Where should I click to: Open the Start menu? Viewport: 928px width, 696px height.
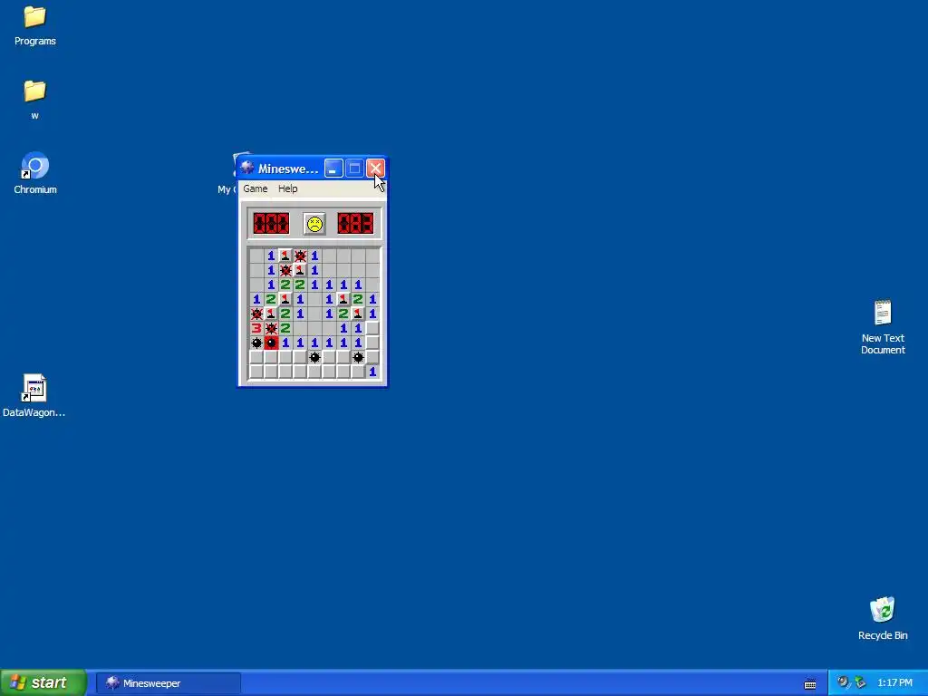(43, 683)
